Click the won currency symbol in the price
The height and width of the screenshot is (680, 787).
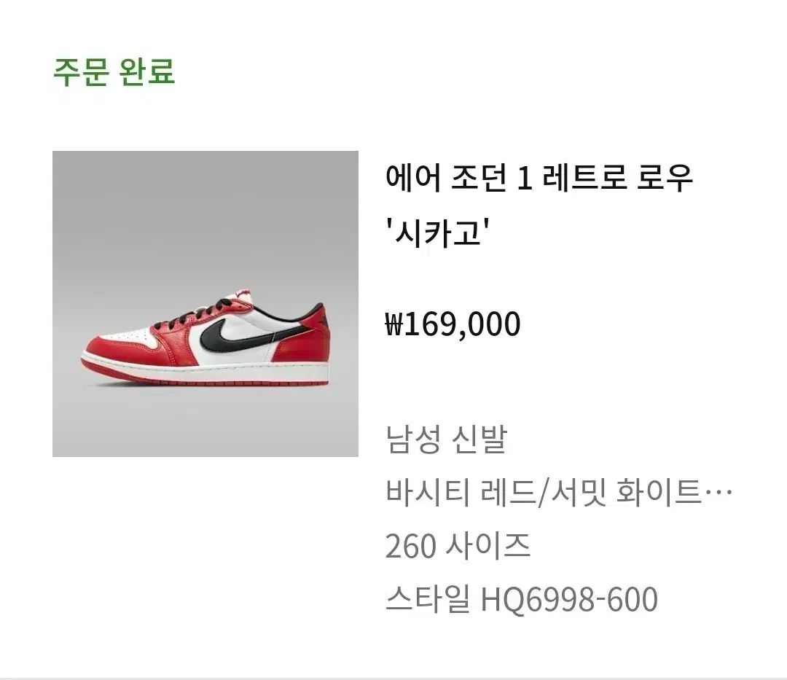[x=393, y=324]
